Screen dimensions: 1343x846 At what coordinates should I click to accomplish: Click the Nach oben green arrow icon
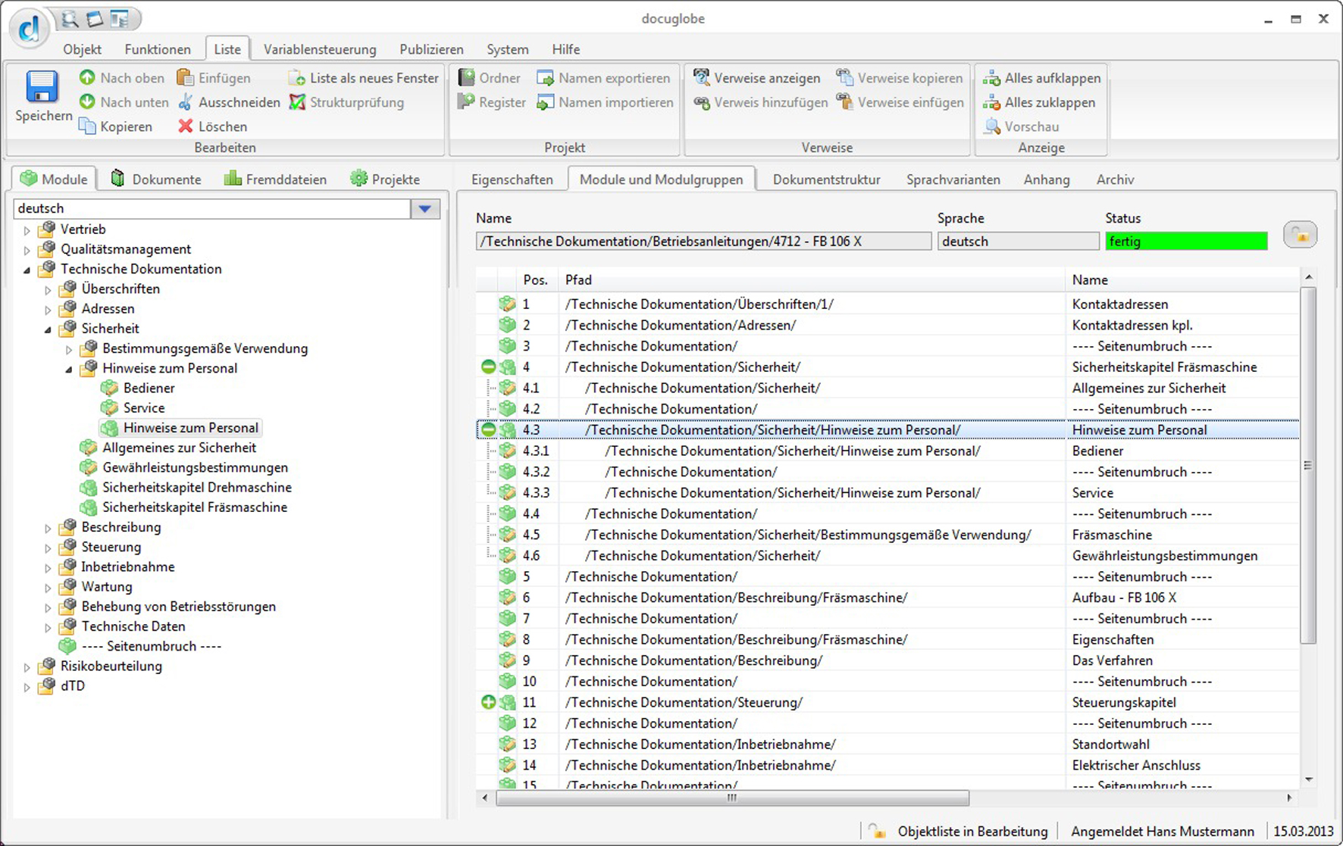pos(88,78)
